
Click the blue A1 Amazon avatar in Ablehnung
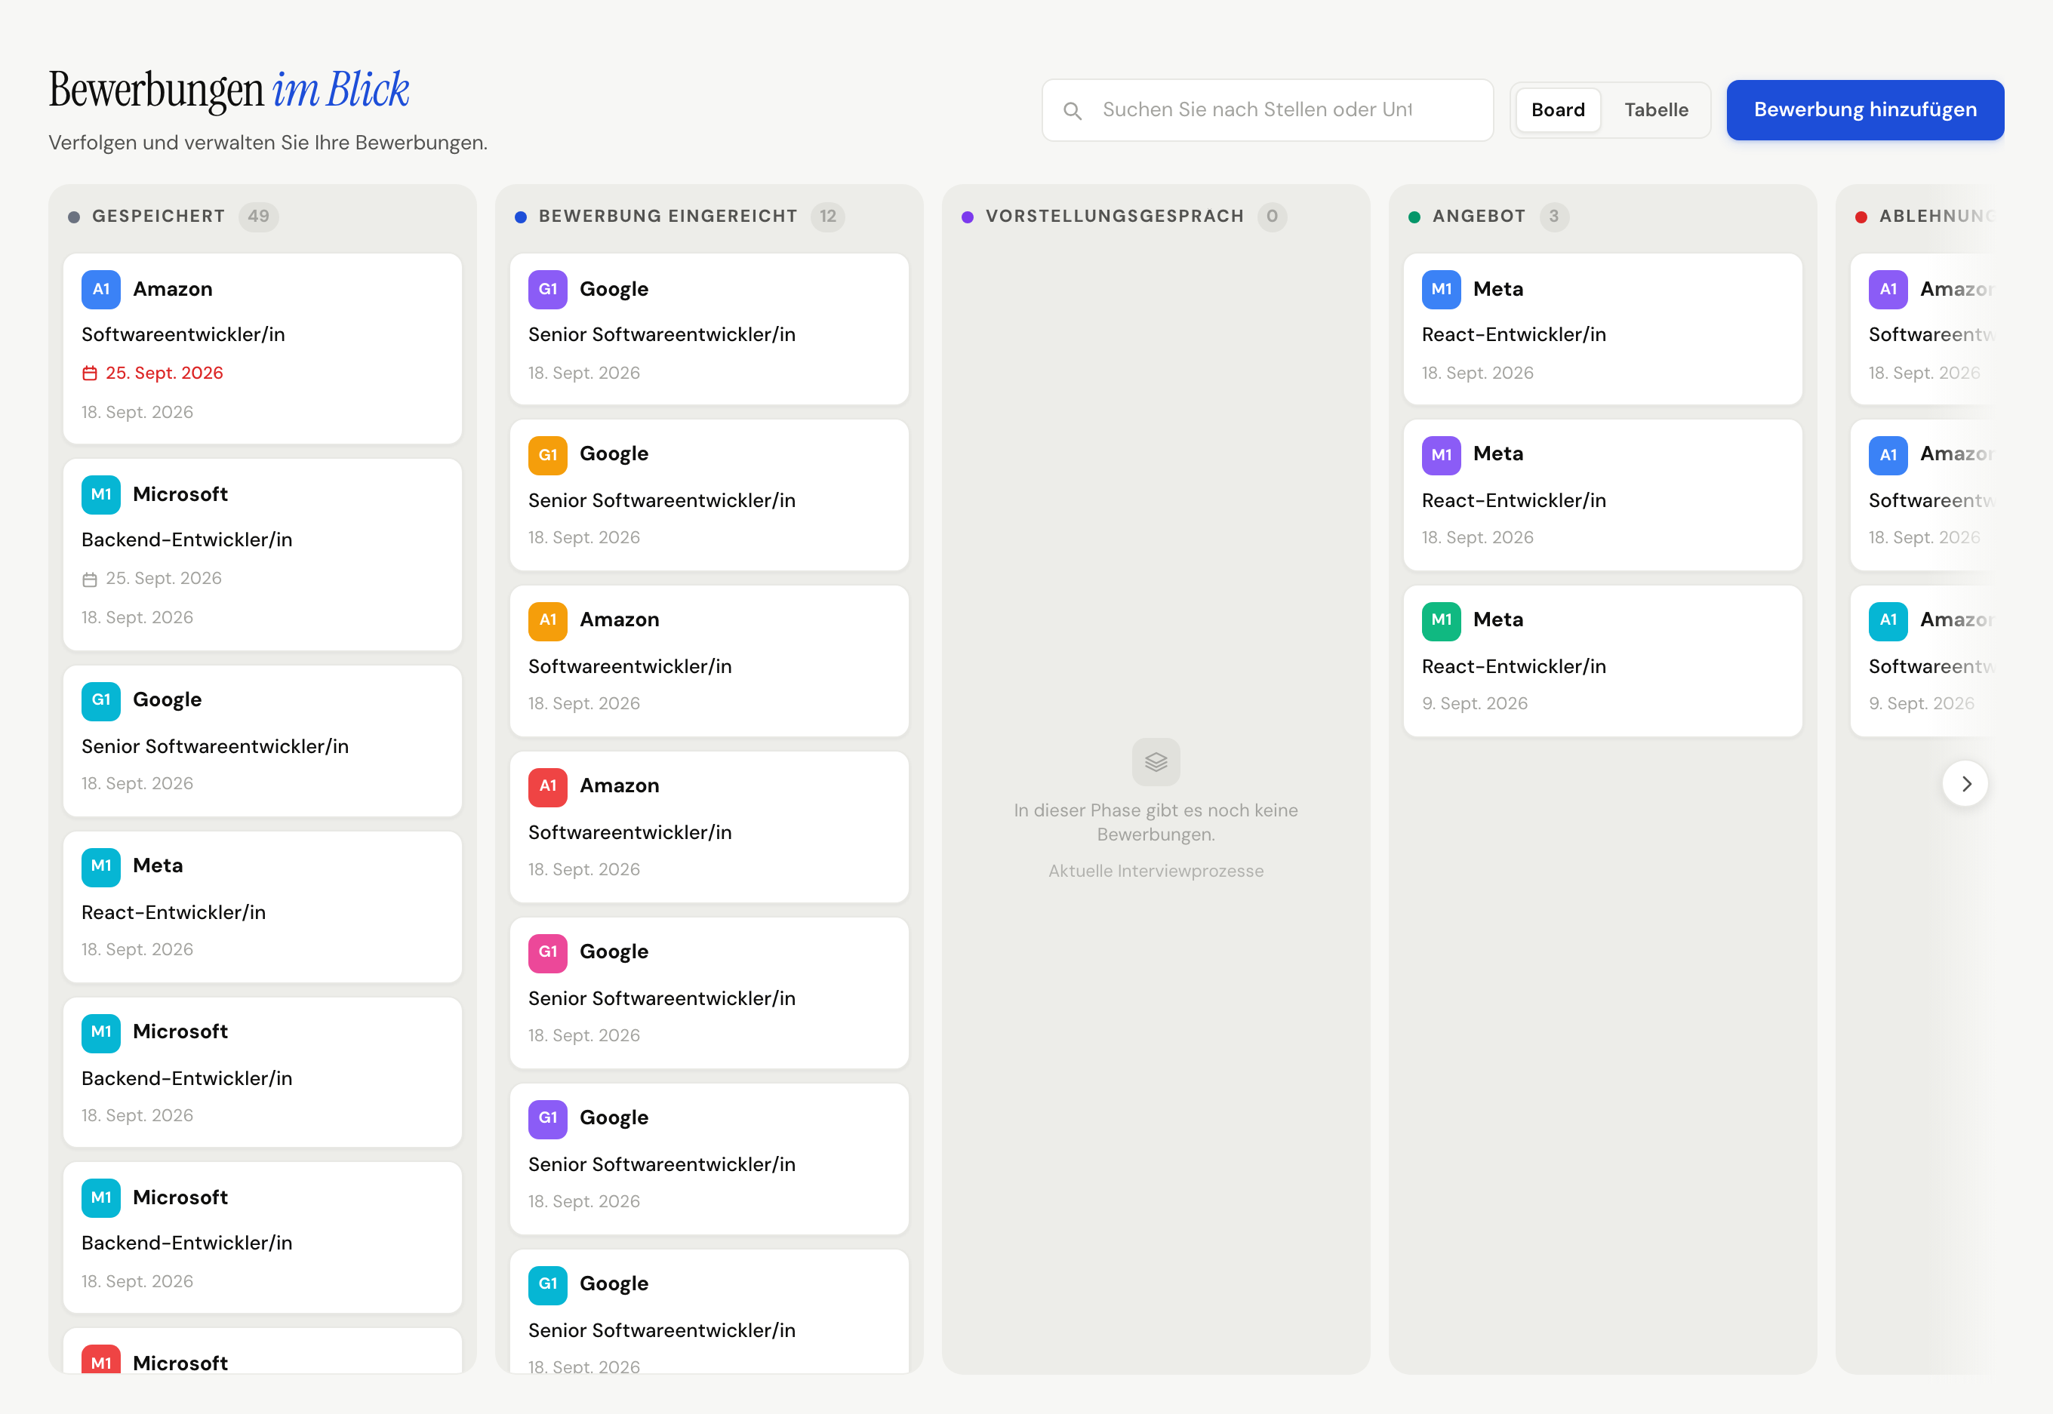pos(1888,456)
